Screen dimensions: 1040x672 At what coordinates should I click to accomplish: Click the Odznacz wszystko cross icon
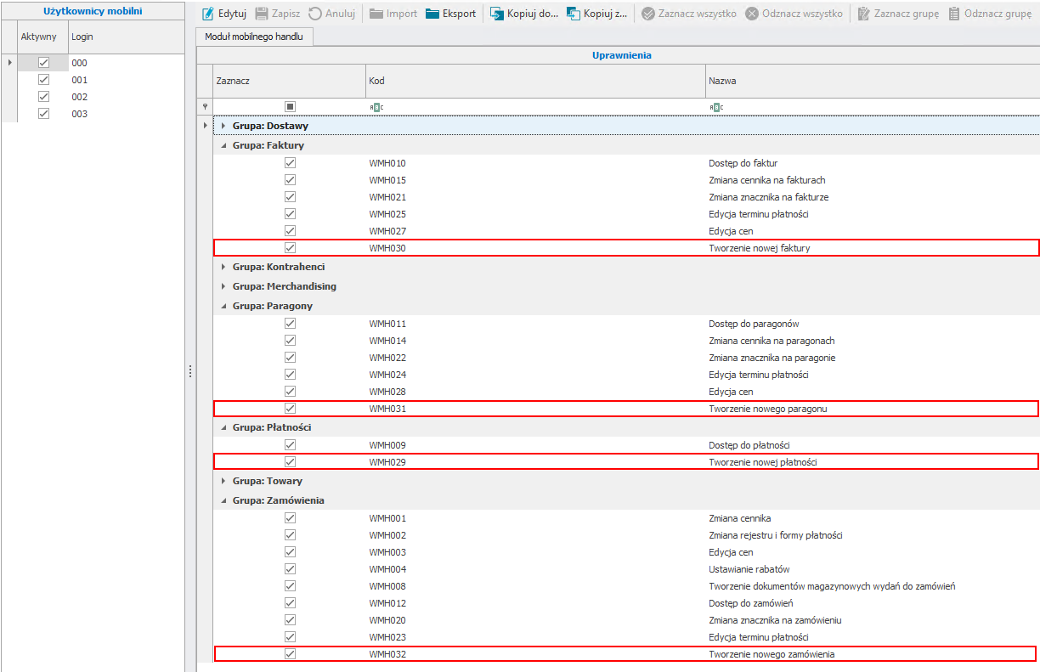click(x=752, y=14)
